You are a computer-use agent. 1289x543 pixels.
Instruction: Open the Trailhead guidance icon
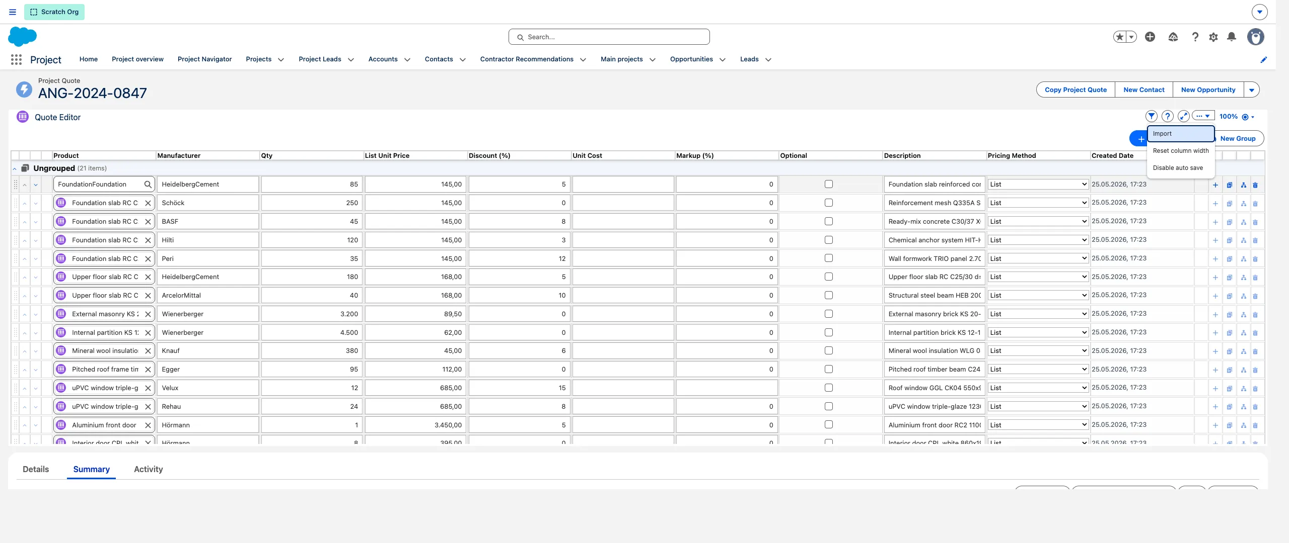coord(1173,37)
